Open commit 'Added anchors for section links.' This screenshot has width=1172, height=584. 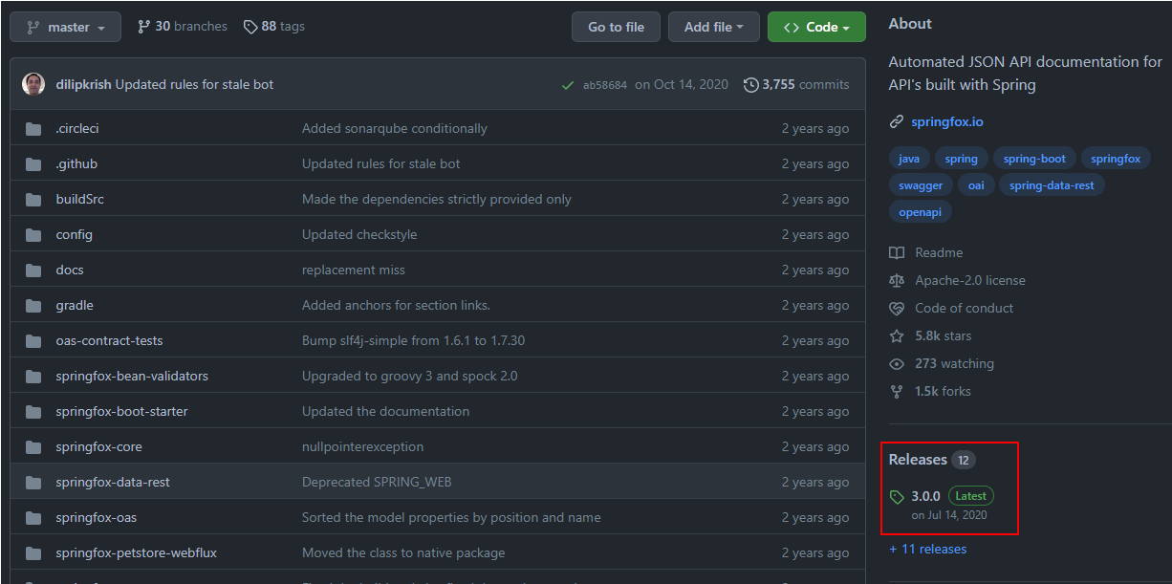pyautogui.click(x=396, y=305)
